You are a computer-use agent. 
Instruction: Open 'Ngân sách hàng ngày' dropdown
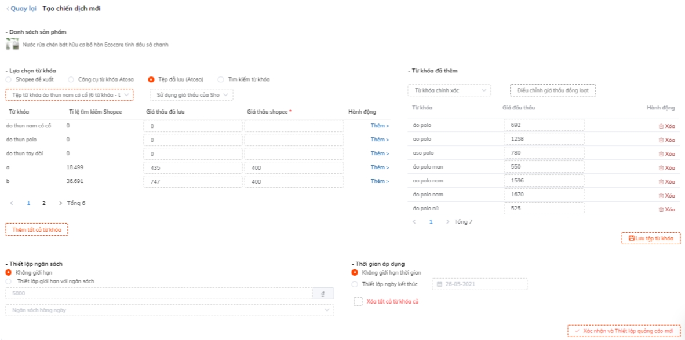[x=170, y=310]
